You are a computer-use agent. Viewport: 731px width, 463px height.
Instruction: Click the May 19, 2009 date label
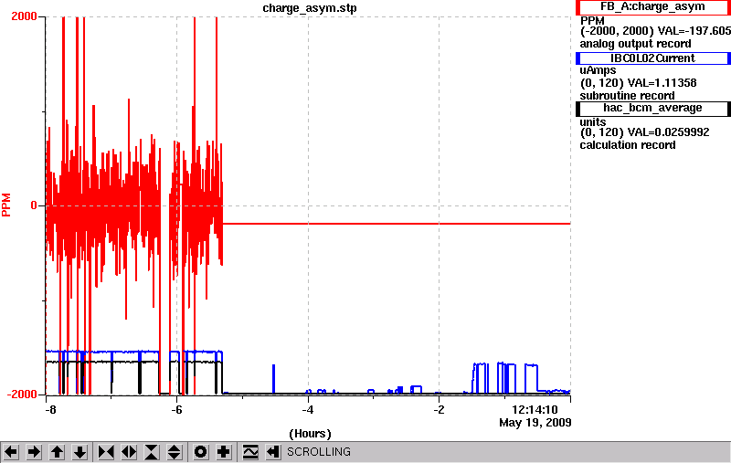click(x=535, y=423)
